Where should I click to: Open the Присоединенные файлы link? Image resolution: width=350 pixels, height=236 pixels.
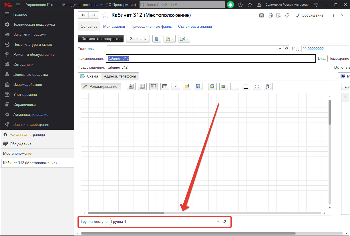pyautogui.click(x=151, y=27)
